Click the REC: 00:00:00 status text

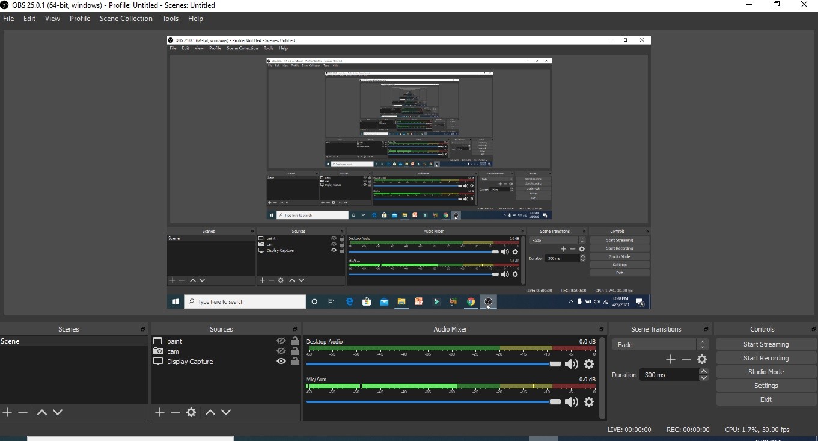pyautogui.click(x=688, y=430)
